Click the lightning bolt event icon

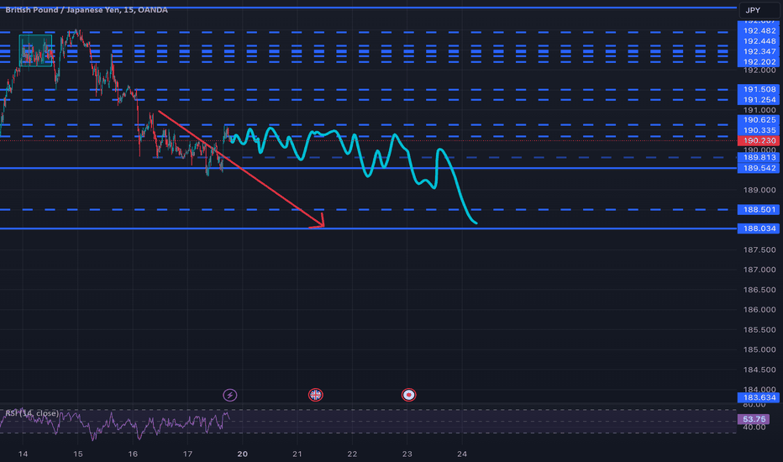tap(229, 395)
